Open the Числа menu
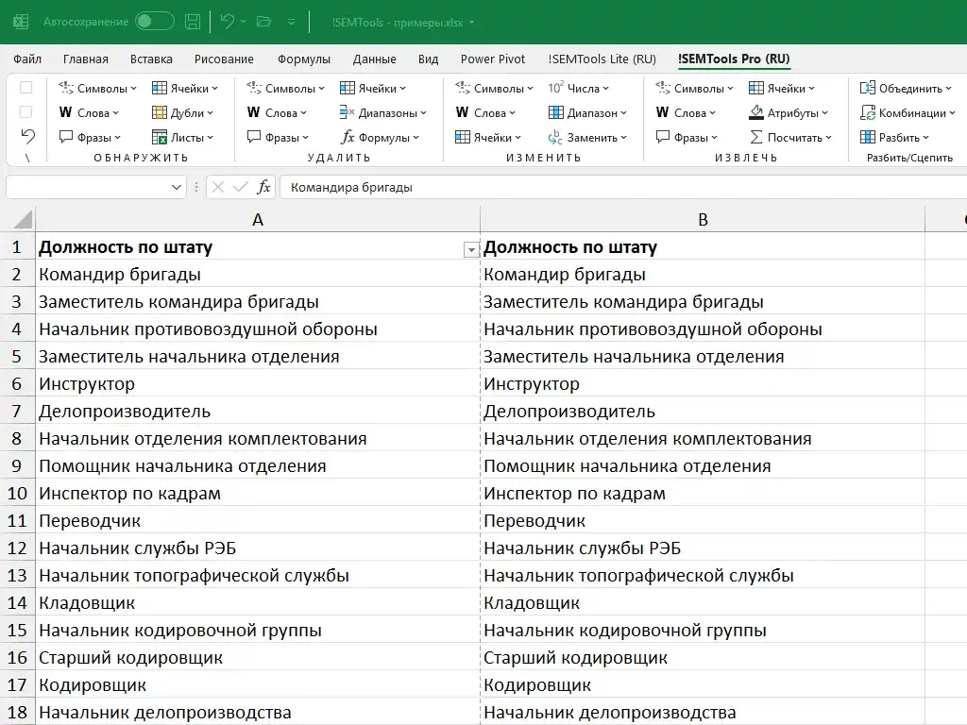This screenshot has height=725, width=967. tap(579, 88)
